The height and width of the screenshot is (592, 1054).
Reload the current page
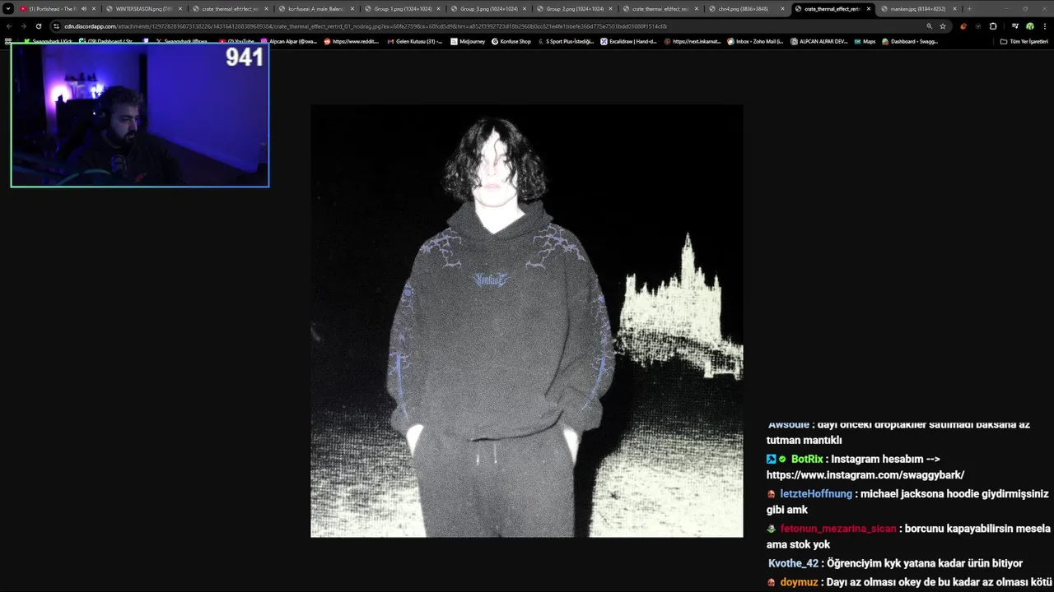38,26
